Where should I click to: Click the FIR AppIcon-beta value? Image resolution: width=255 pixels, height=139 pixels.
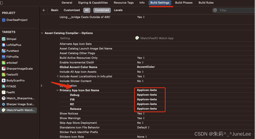coord(147,99)
